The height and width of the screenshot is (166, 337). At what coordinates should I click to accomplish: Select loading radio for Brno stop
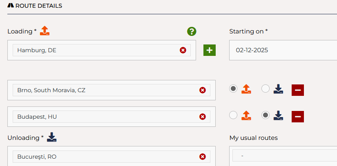233,89
